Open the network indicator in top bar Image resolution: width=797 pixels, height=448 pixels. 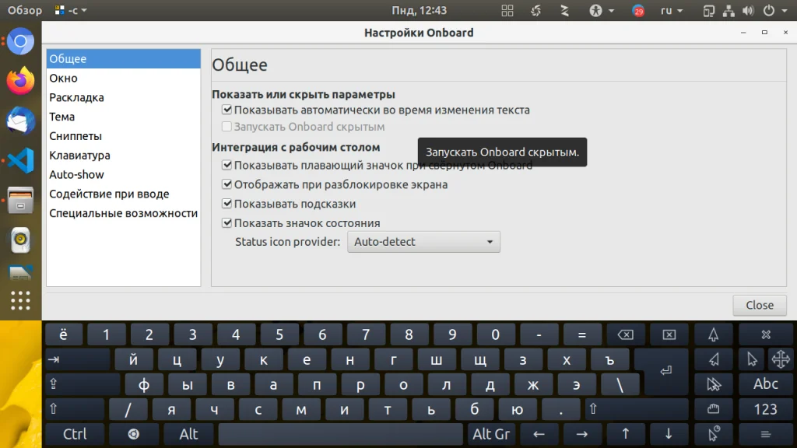(x=729, y=11)
